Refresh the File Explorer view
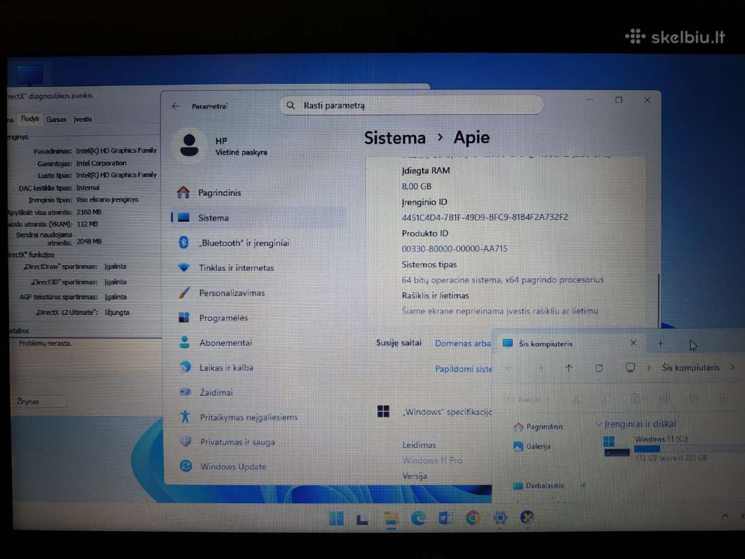The height and width of the screenshot is (559, 745). [x=598, y=368]
